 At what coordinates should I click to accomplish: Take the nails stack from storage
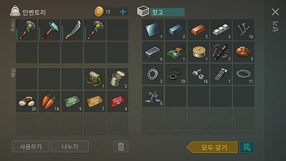tap(244, 30)
